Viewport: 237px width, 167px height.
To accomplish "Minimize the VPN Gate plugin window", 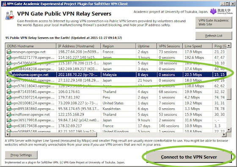I will point(222,4).
